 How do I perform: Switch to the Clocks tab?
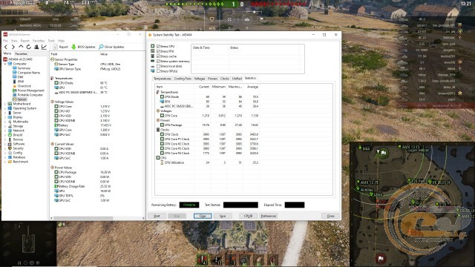pos(224,79)
